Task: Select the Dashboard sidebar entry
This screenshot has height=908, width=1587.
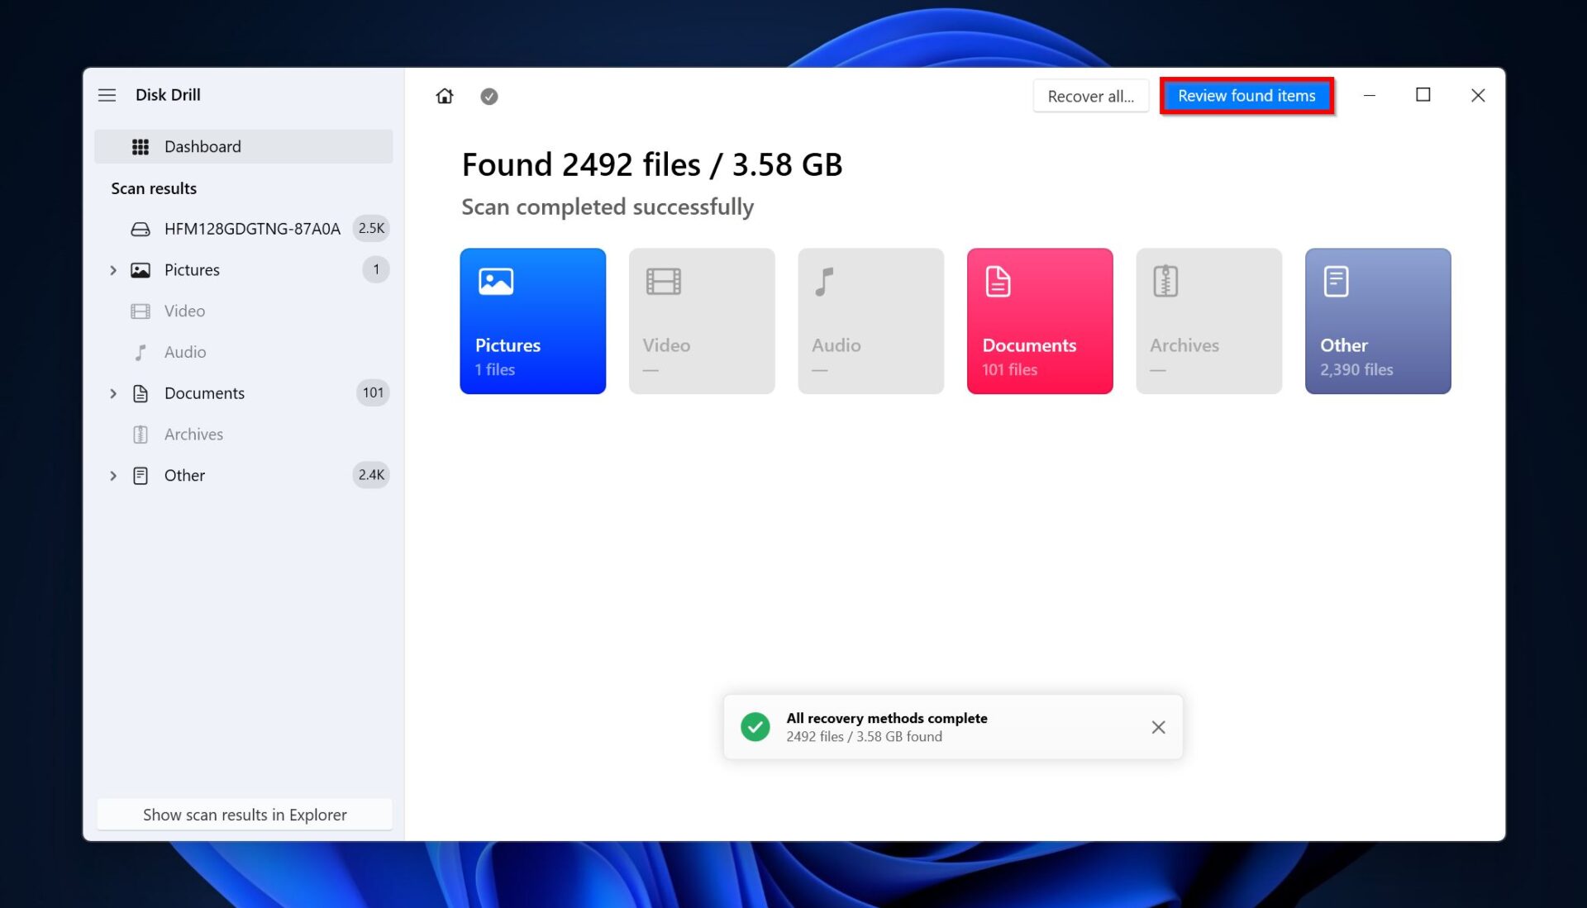Action: pos(203,146)
